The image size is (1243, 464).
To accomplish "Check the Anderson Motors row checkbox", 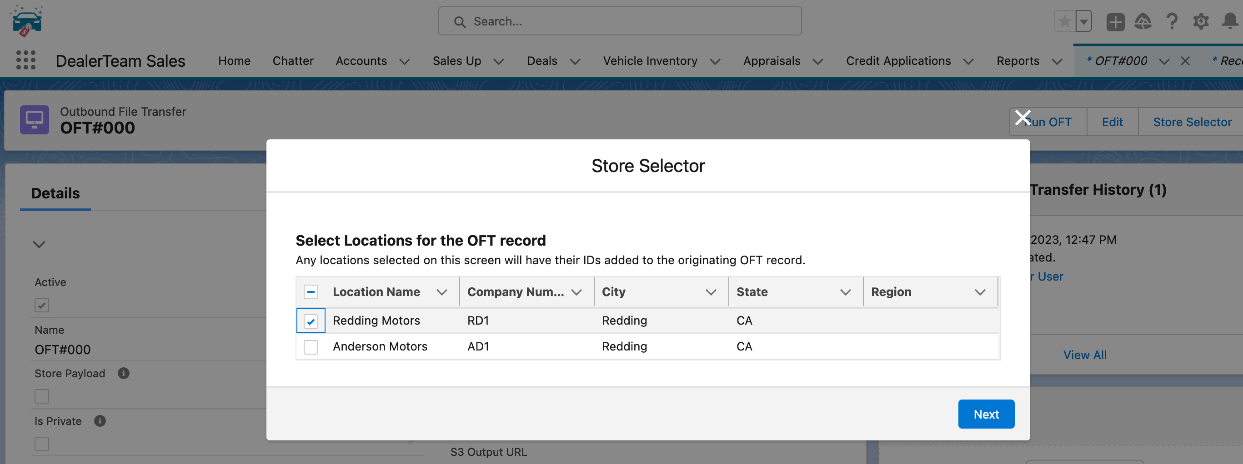I will tap(311, 346).
